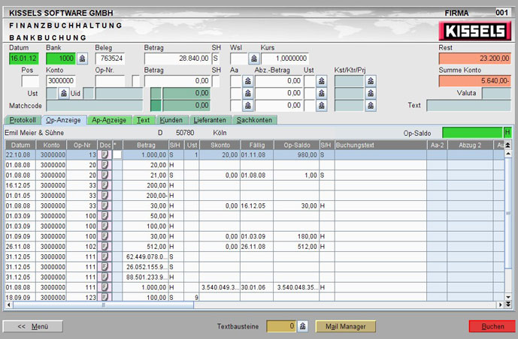Open the Ap-Anzeige tab

(109, 120)
